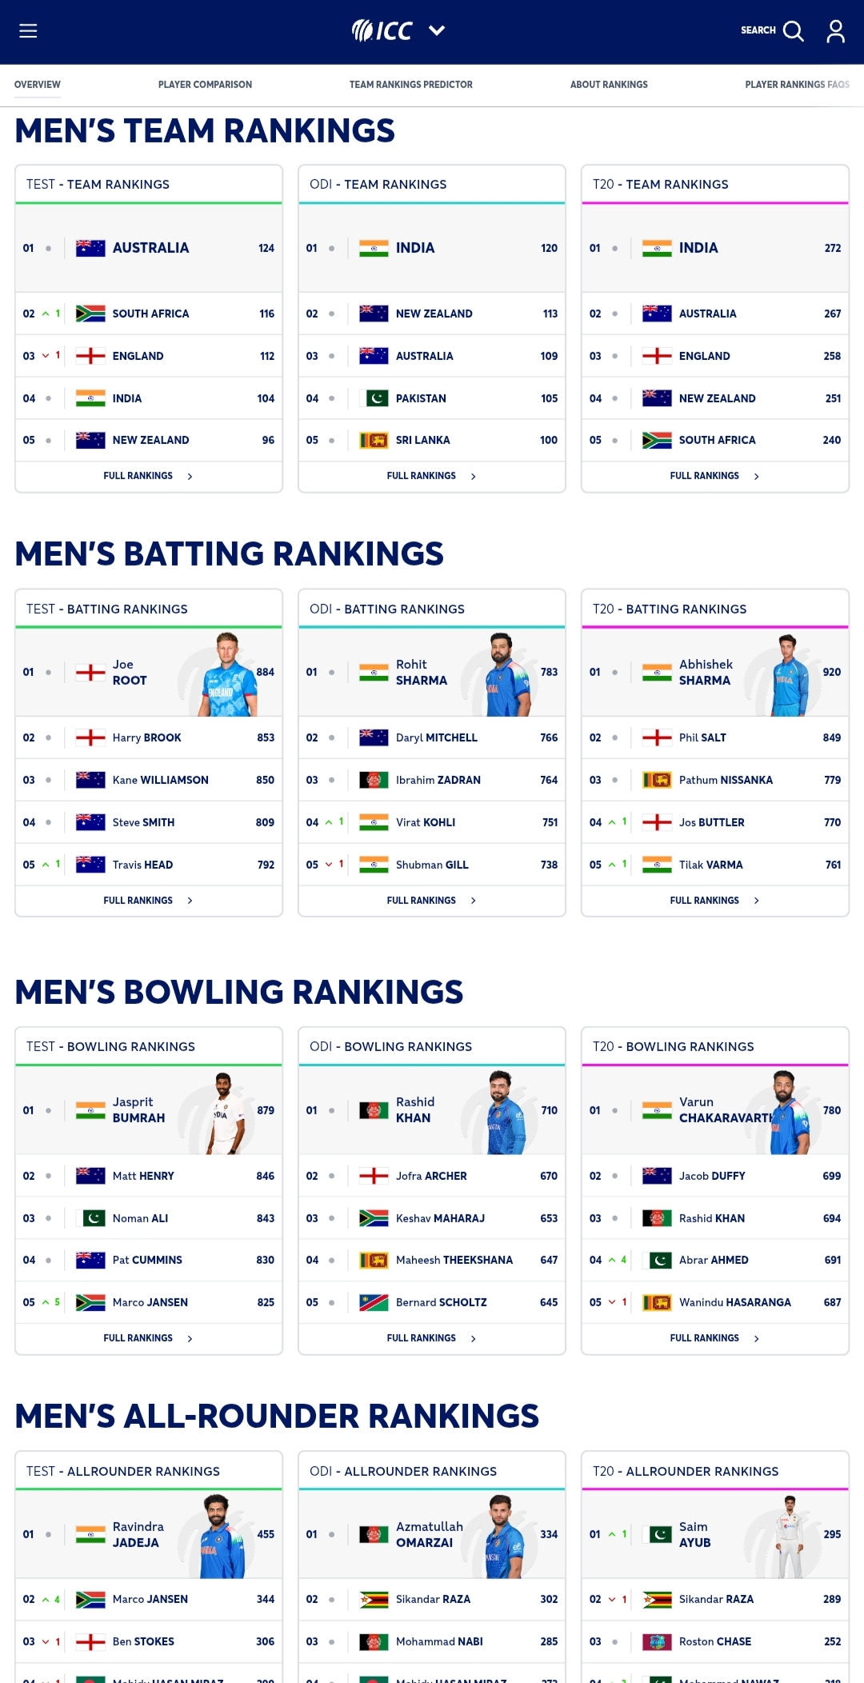Click the West Indies flag beside Roston Chase

click(657, 1641)
